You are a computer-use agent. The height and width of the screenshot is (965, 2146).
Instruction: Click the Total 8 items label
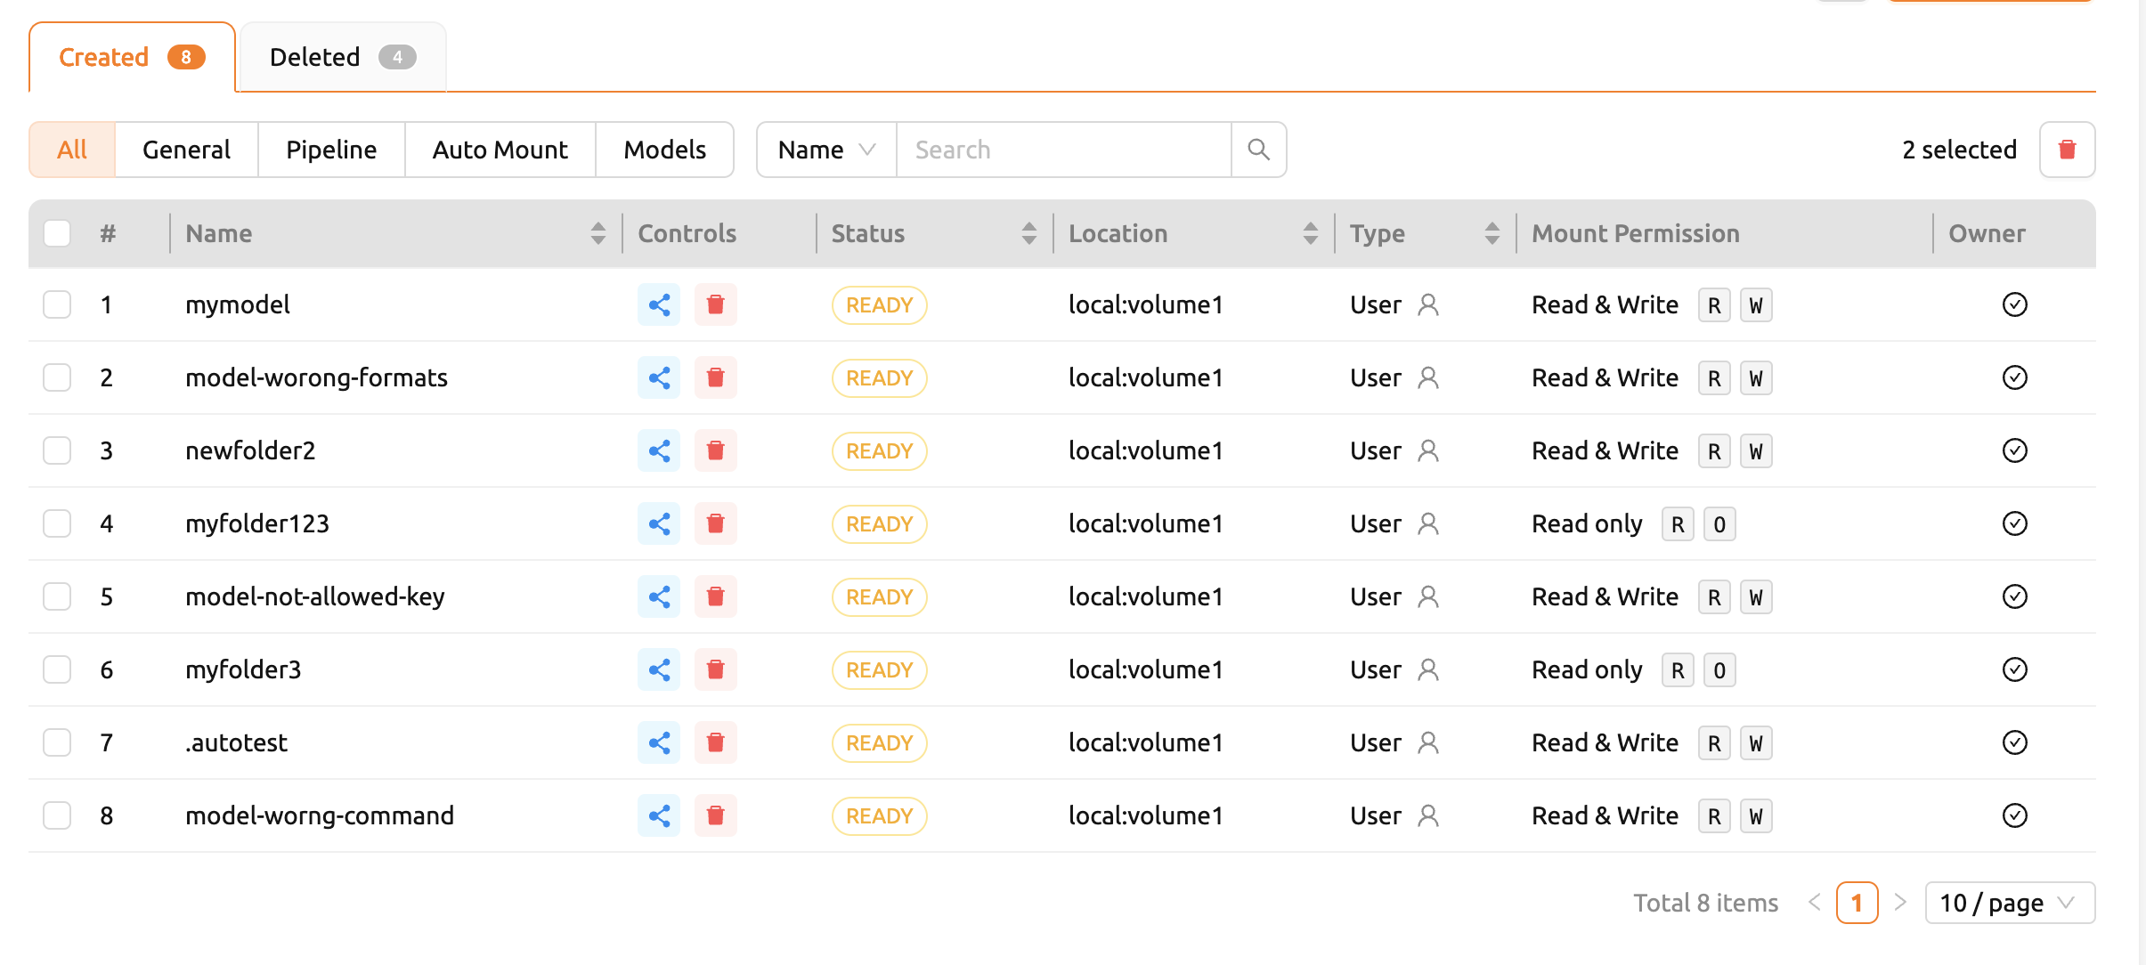tap(1706, 904)
